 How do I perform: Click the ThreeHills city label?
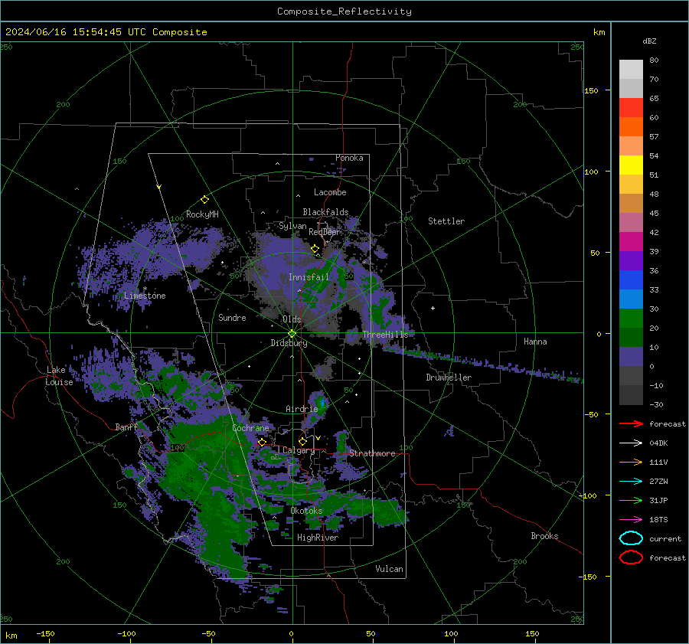click(385, 335)
